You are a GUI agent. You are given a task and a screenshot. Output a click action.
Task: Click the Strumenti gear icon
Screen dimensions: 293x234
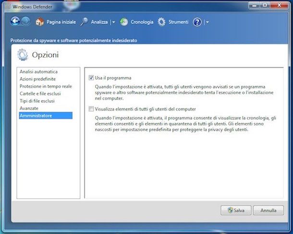pos(161,22)
